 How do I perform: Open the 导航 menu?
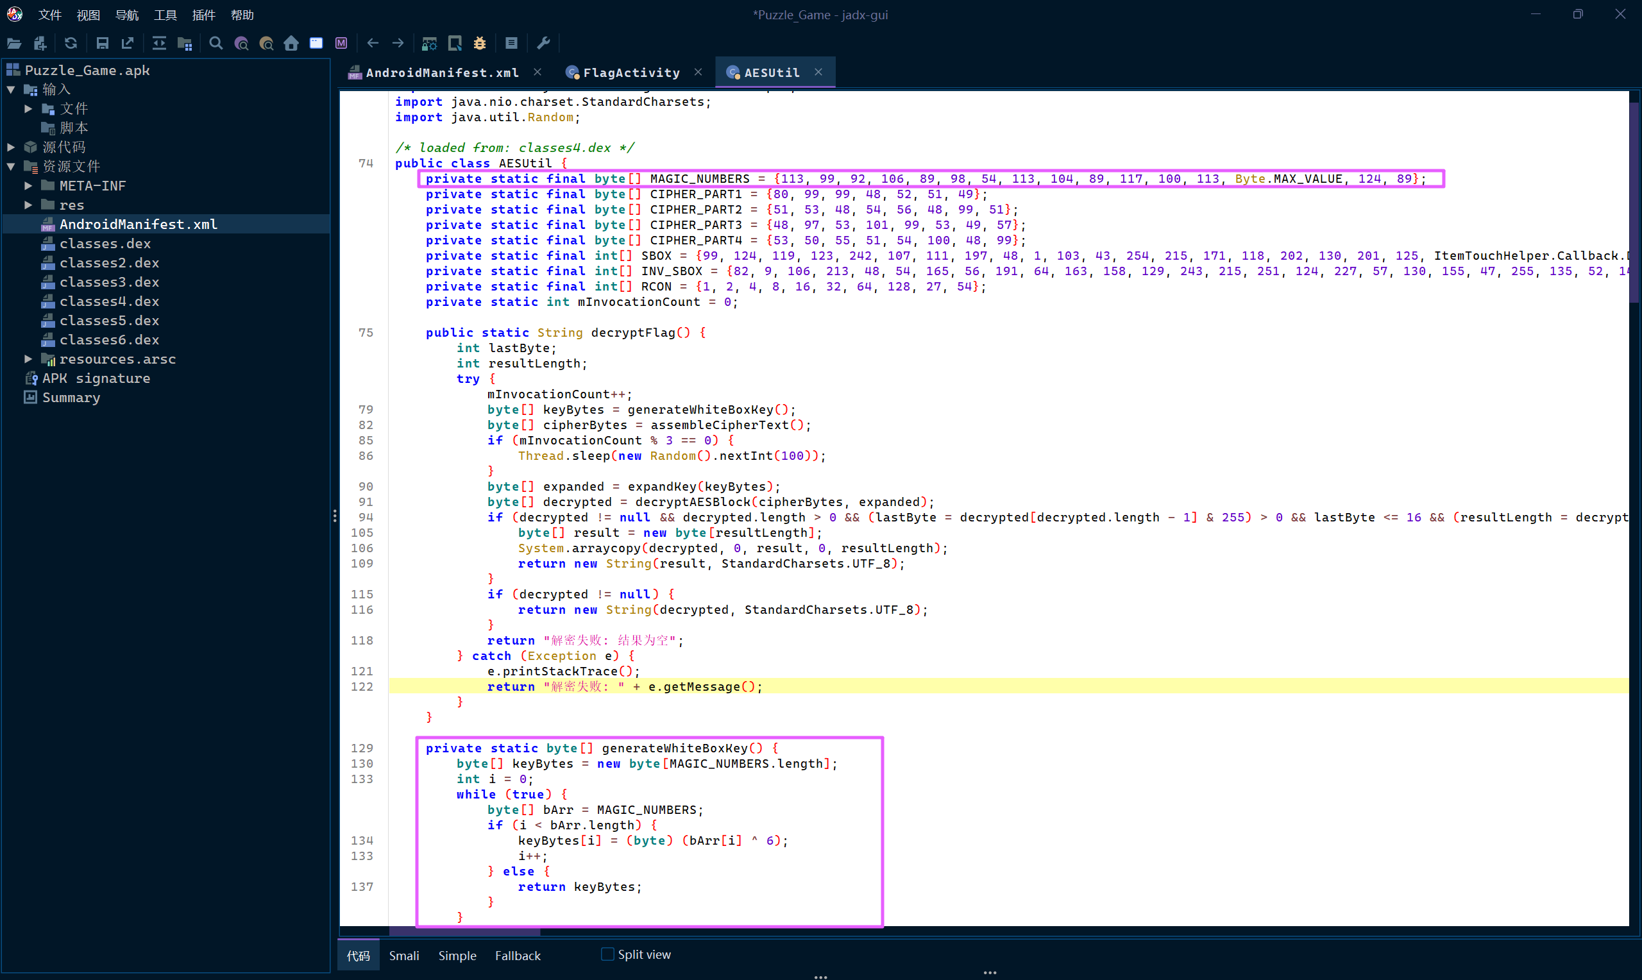127,15
